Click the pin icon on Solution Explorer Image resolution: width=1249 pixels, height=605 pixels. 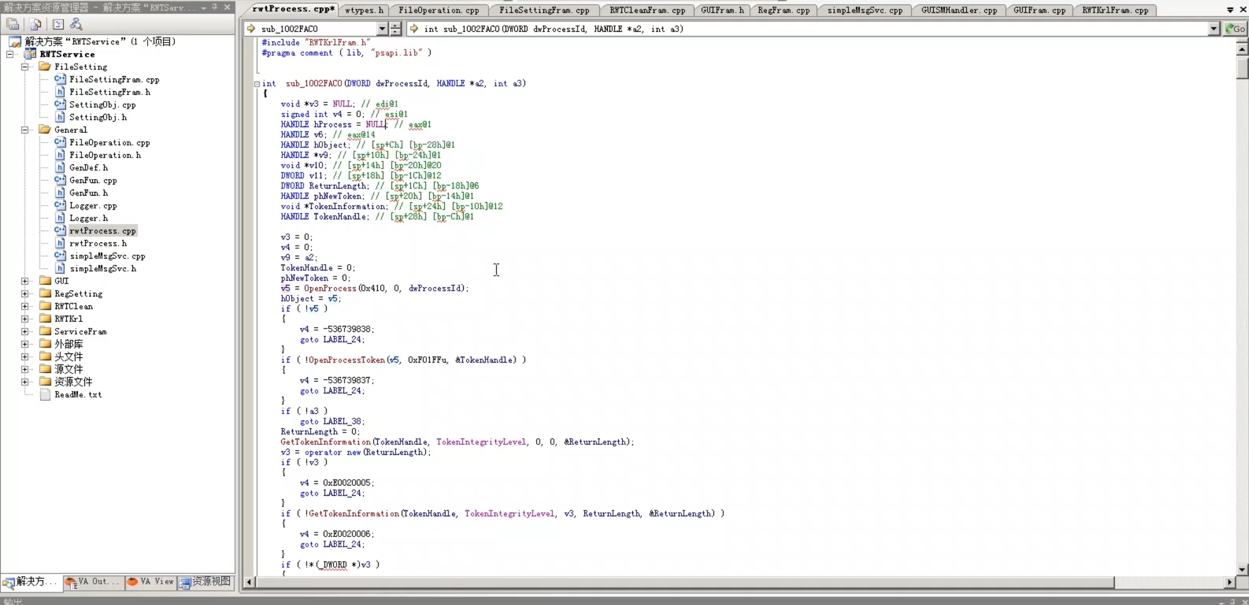(215, 8)
